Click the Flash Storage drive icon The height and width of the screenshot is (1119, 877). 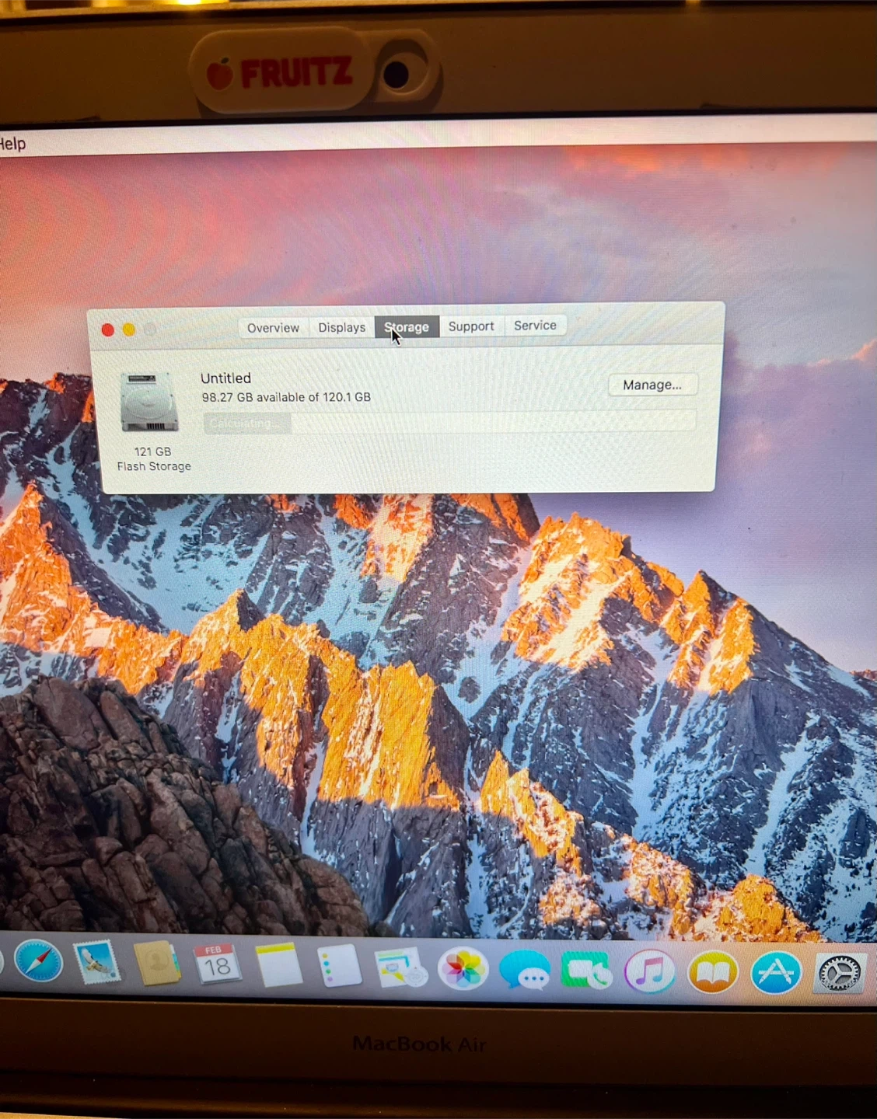(149, 403)
